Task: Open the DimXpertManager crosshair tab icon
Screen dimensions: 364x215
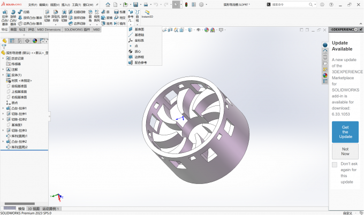Action: [x=27, y=41]
